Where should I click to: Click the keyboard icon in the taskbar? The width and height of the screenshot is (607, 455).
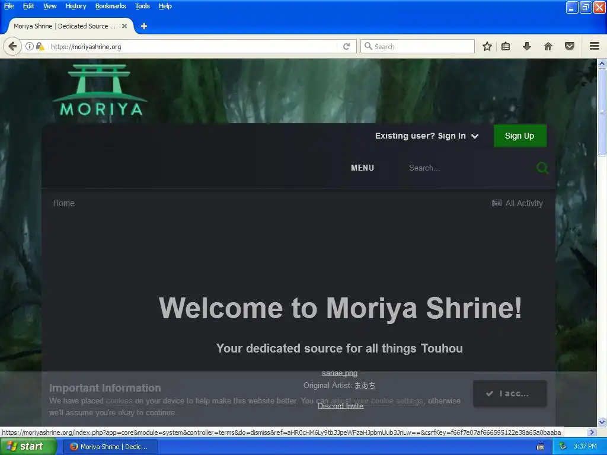point(541,447)
